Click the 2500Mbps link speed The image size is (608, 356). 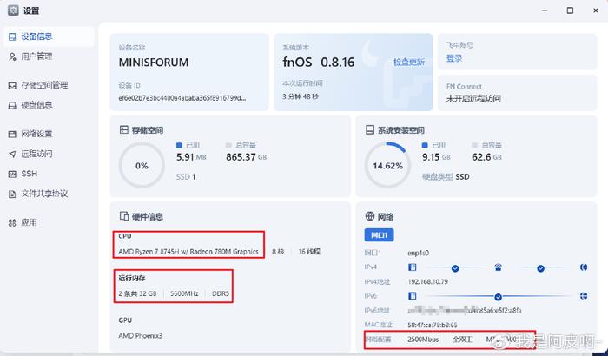click(423, 340)
